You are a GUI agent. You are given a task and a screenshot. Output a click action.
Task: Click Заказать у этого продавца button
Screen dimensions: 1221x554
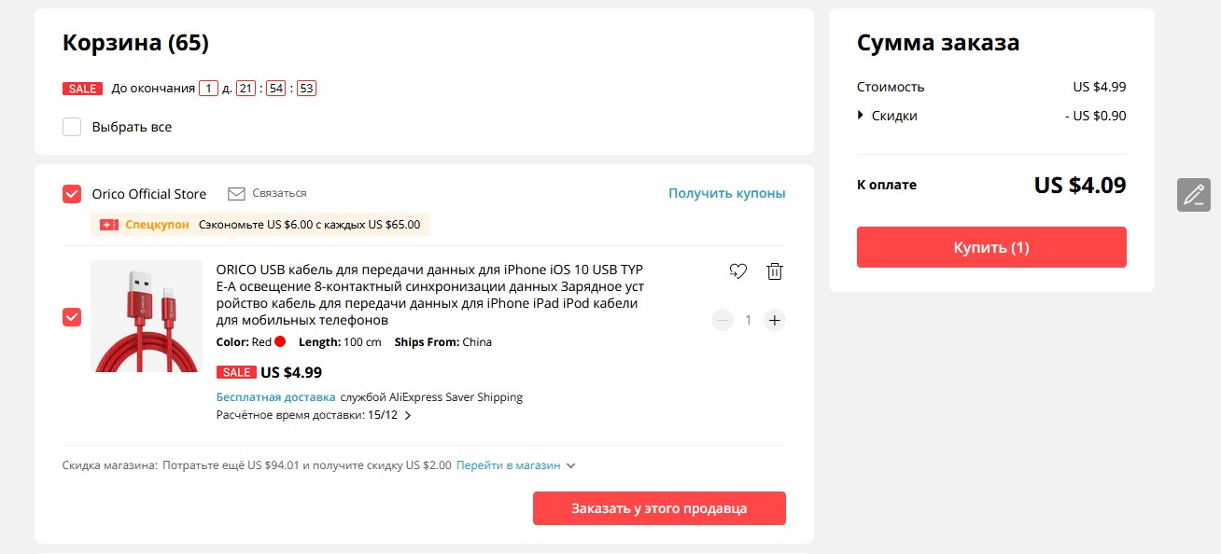(659, 508)
